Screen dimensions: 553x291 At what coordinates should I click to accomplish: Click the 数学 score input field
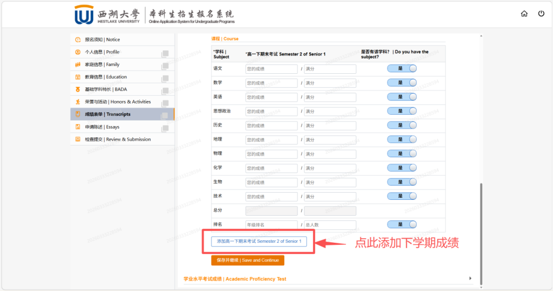(271, 83)
